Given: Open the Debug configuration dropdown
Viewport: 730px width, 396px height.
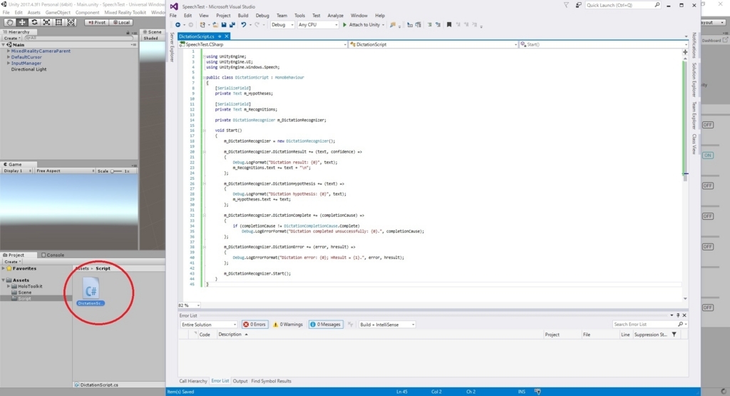Looking at the screenshot, I should [282, 25].
